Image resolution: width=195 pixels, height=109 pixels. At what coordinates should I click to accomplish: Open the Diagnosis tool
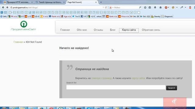[167, 16]
